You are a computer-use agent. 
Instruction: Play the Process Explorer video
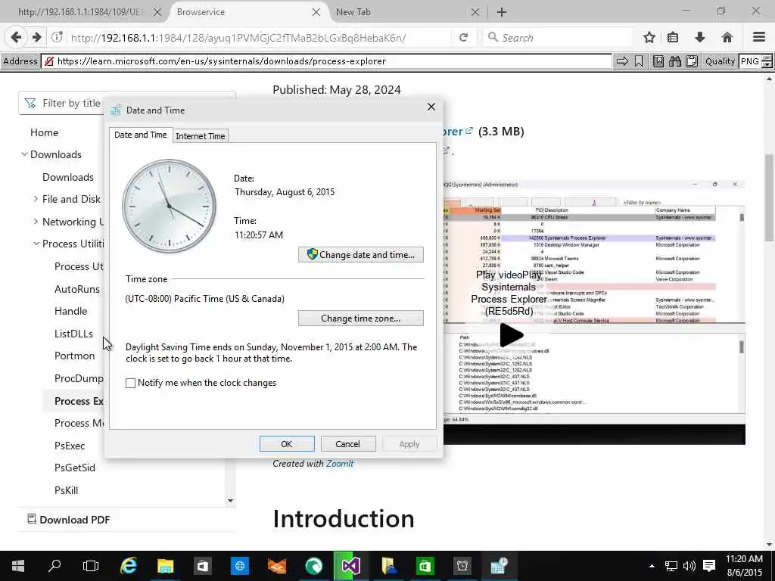click(x=512, y=335)
